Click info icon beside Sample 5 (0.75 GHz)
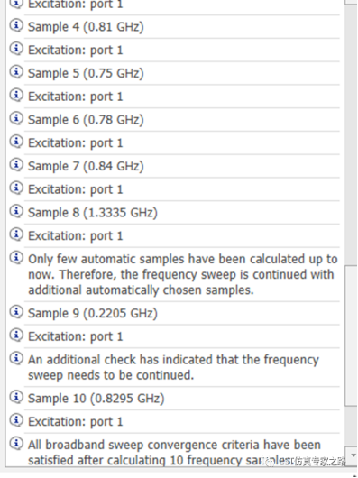This screenshot has height=478, width=358. point(16,72)
